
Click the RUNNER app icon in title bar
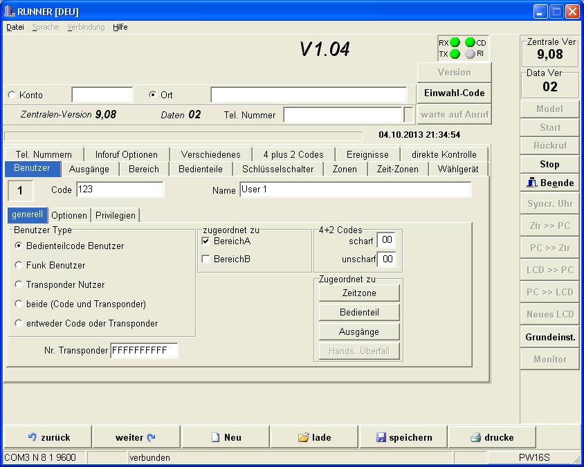(x=9, y=11)
